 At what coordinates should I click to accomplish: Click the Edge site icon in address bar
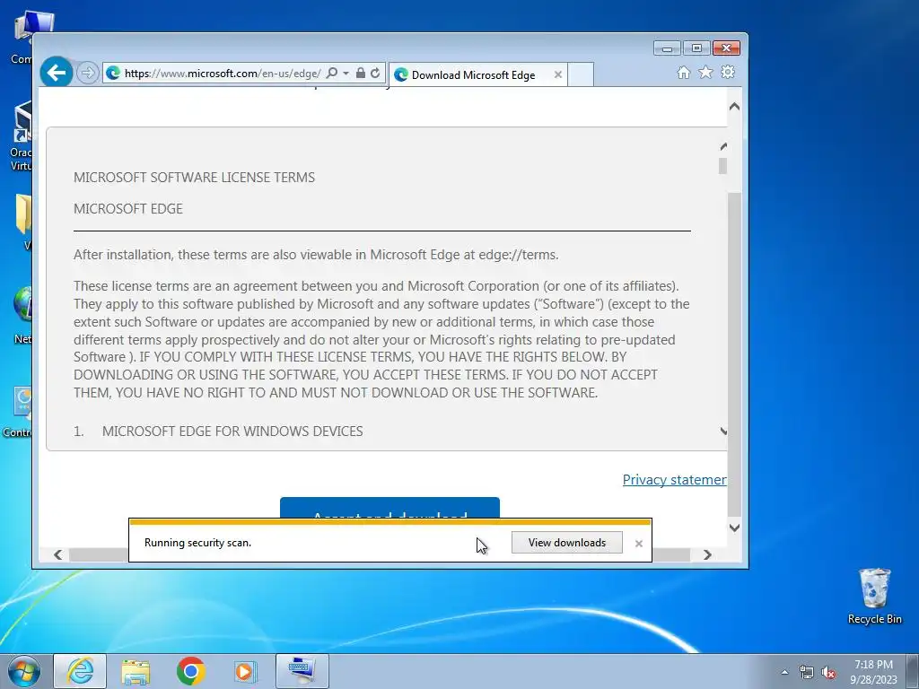[x=113, y=74]
